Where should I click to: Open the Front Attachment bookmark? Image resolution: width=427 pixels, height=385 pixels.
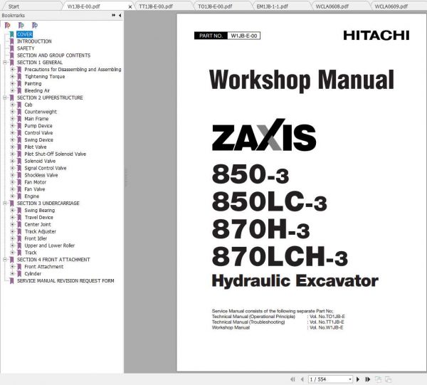[x=44, y=267]
